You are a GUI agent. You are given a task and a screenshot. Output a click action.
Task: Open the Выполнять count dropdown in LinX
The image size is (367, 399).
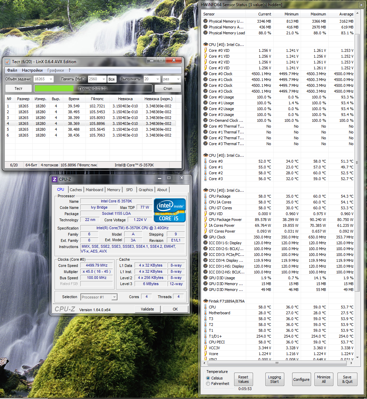pos(158,79)
